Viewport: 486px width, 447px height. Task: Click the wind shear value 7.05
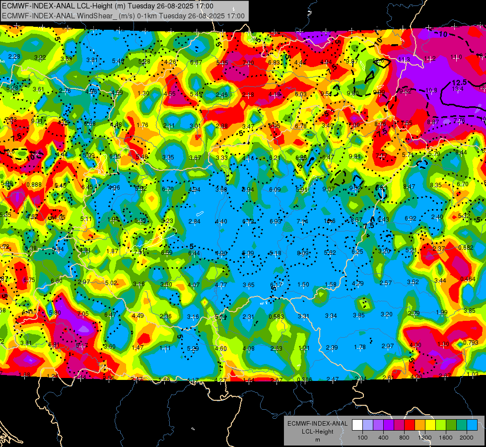pyautogui.click(x=83, y=313)
